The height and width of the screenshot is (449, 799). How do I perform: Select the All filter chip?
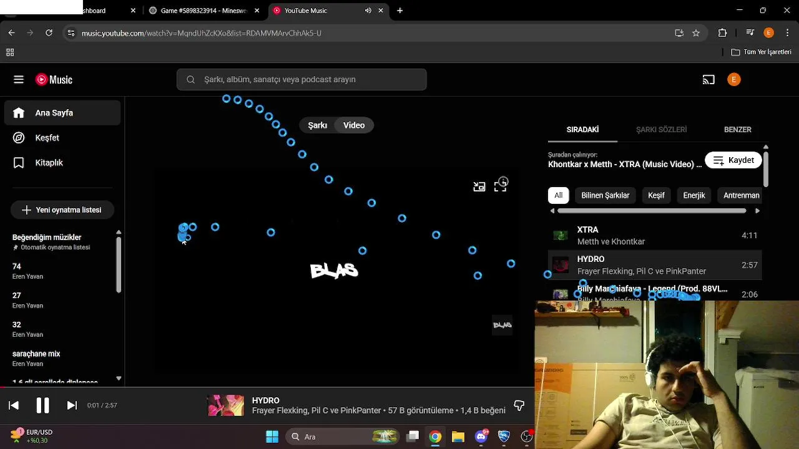click(x=559, y=195)
